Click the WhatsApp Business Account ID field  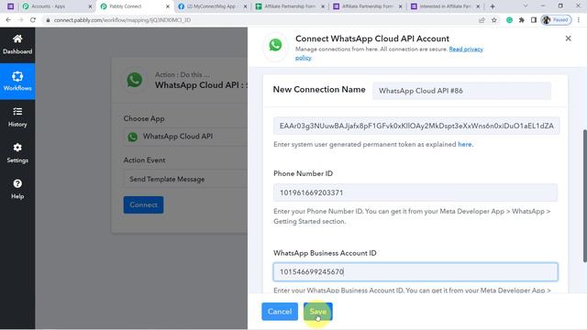point(415,271)
